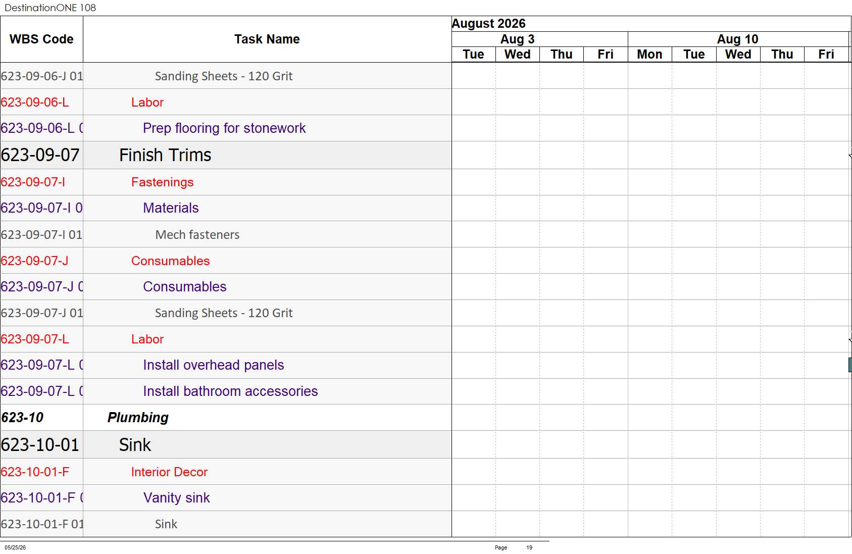The image size is (852, 554).
Task: Select WBS code 623-09-07-J Consumables
Action: [34, 261]
